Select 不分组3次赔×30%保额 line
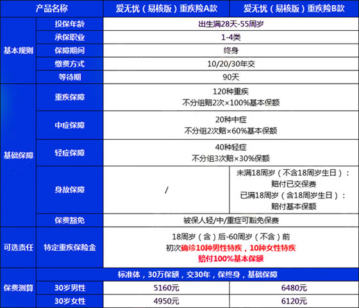This screenshot has height=308, width=359. (x=231, y=158)
